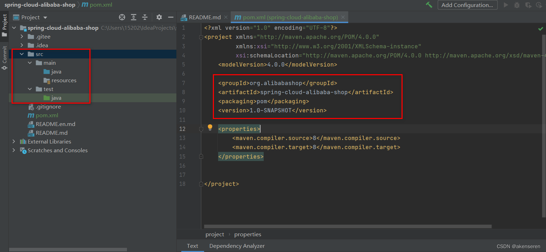Collapse the spring-cloud-alibaba-shop root node
Viewport: 546px width, 252px height.
pyautogui.click(x=14, y=28)
